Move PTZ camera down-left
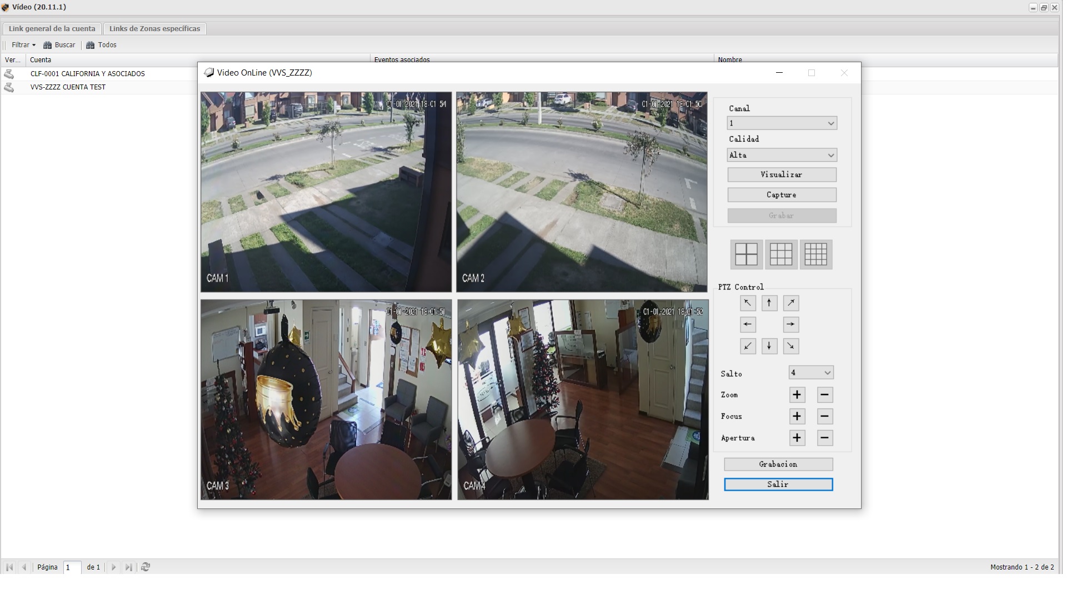1071x609 pixels. pyautogui.click(x=748, y=346)
